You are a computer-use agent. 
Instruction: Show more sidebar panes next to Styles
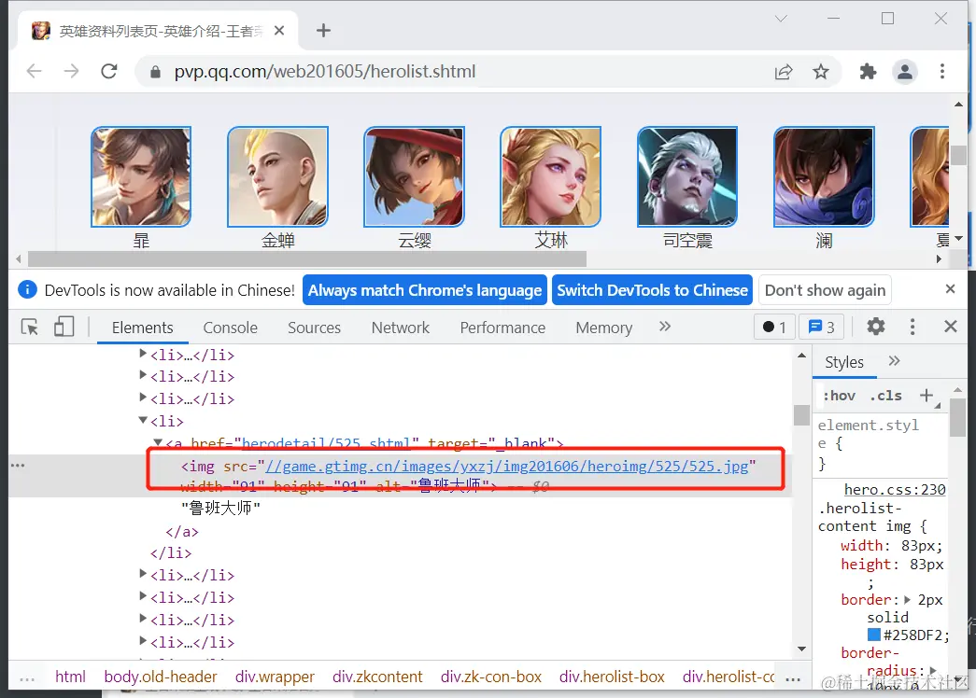[895, 361]
